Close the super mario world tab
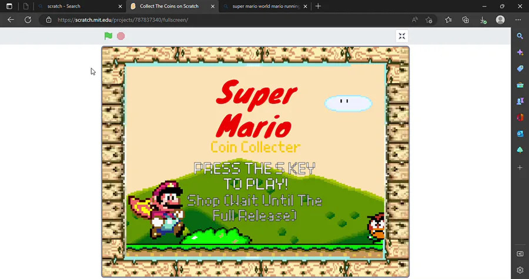This screenshot has height=279, width=529. click(x=305, y=6)
